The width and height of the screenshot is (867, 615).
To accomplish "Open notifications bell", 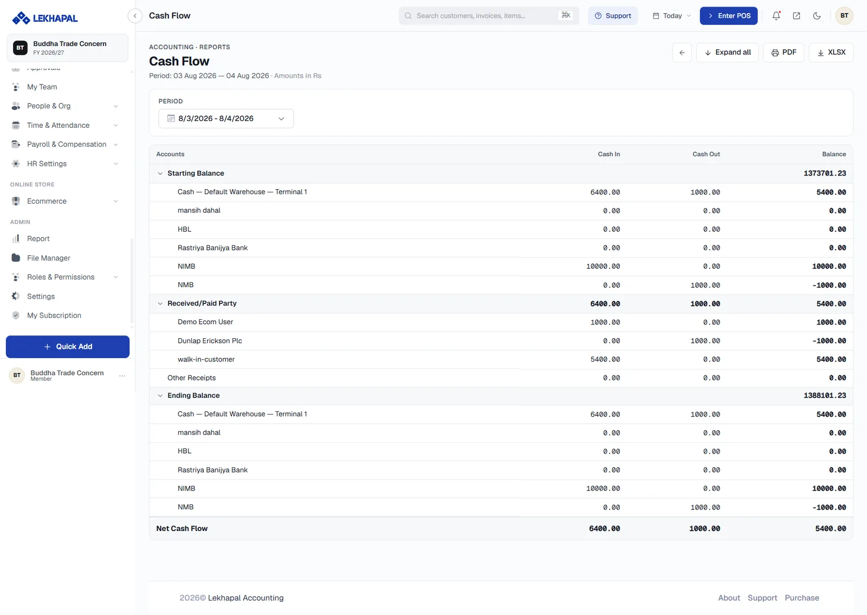I will [776, 16].
